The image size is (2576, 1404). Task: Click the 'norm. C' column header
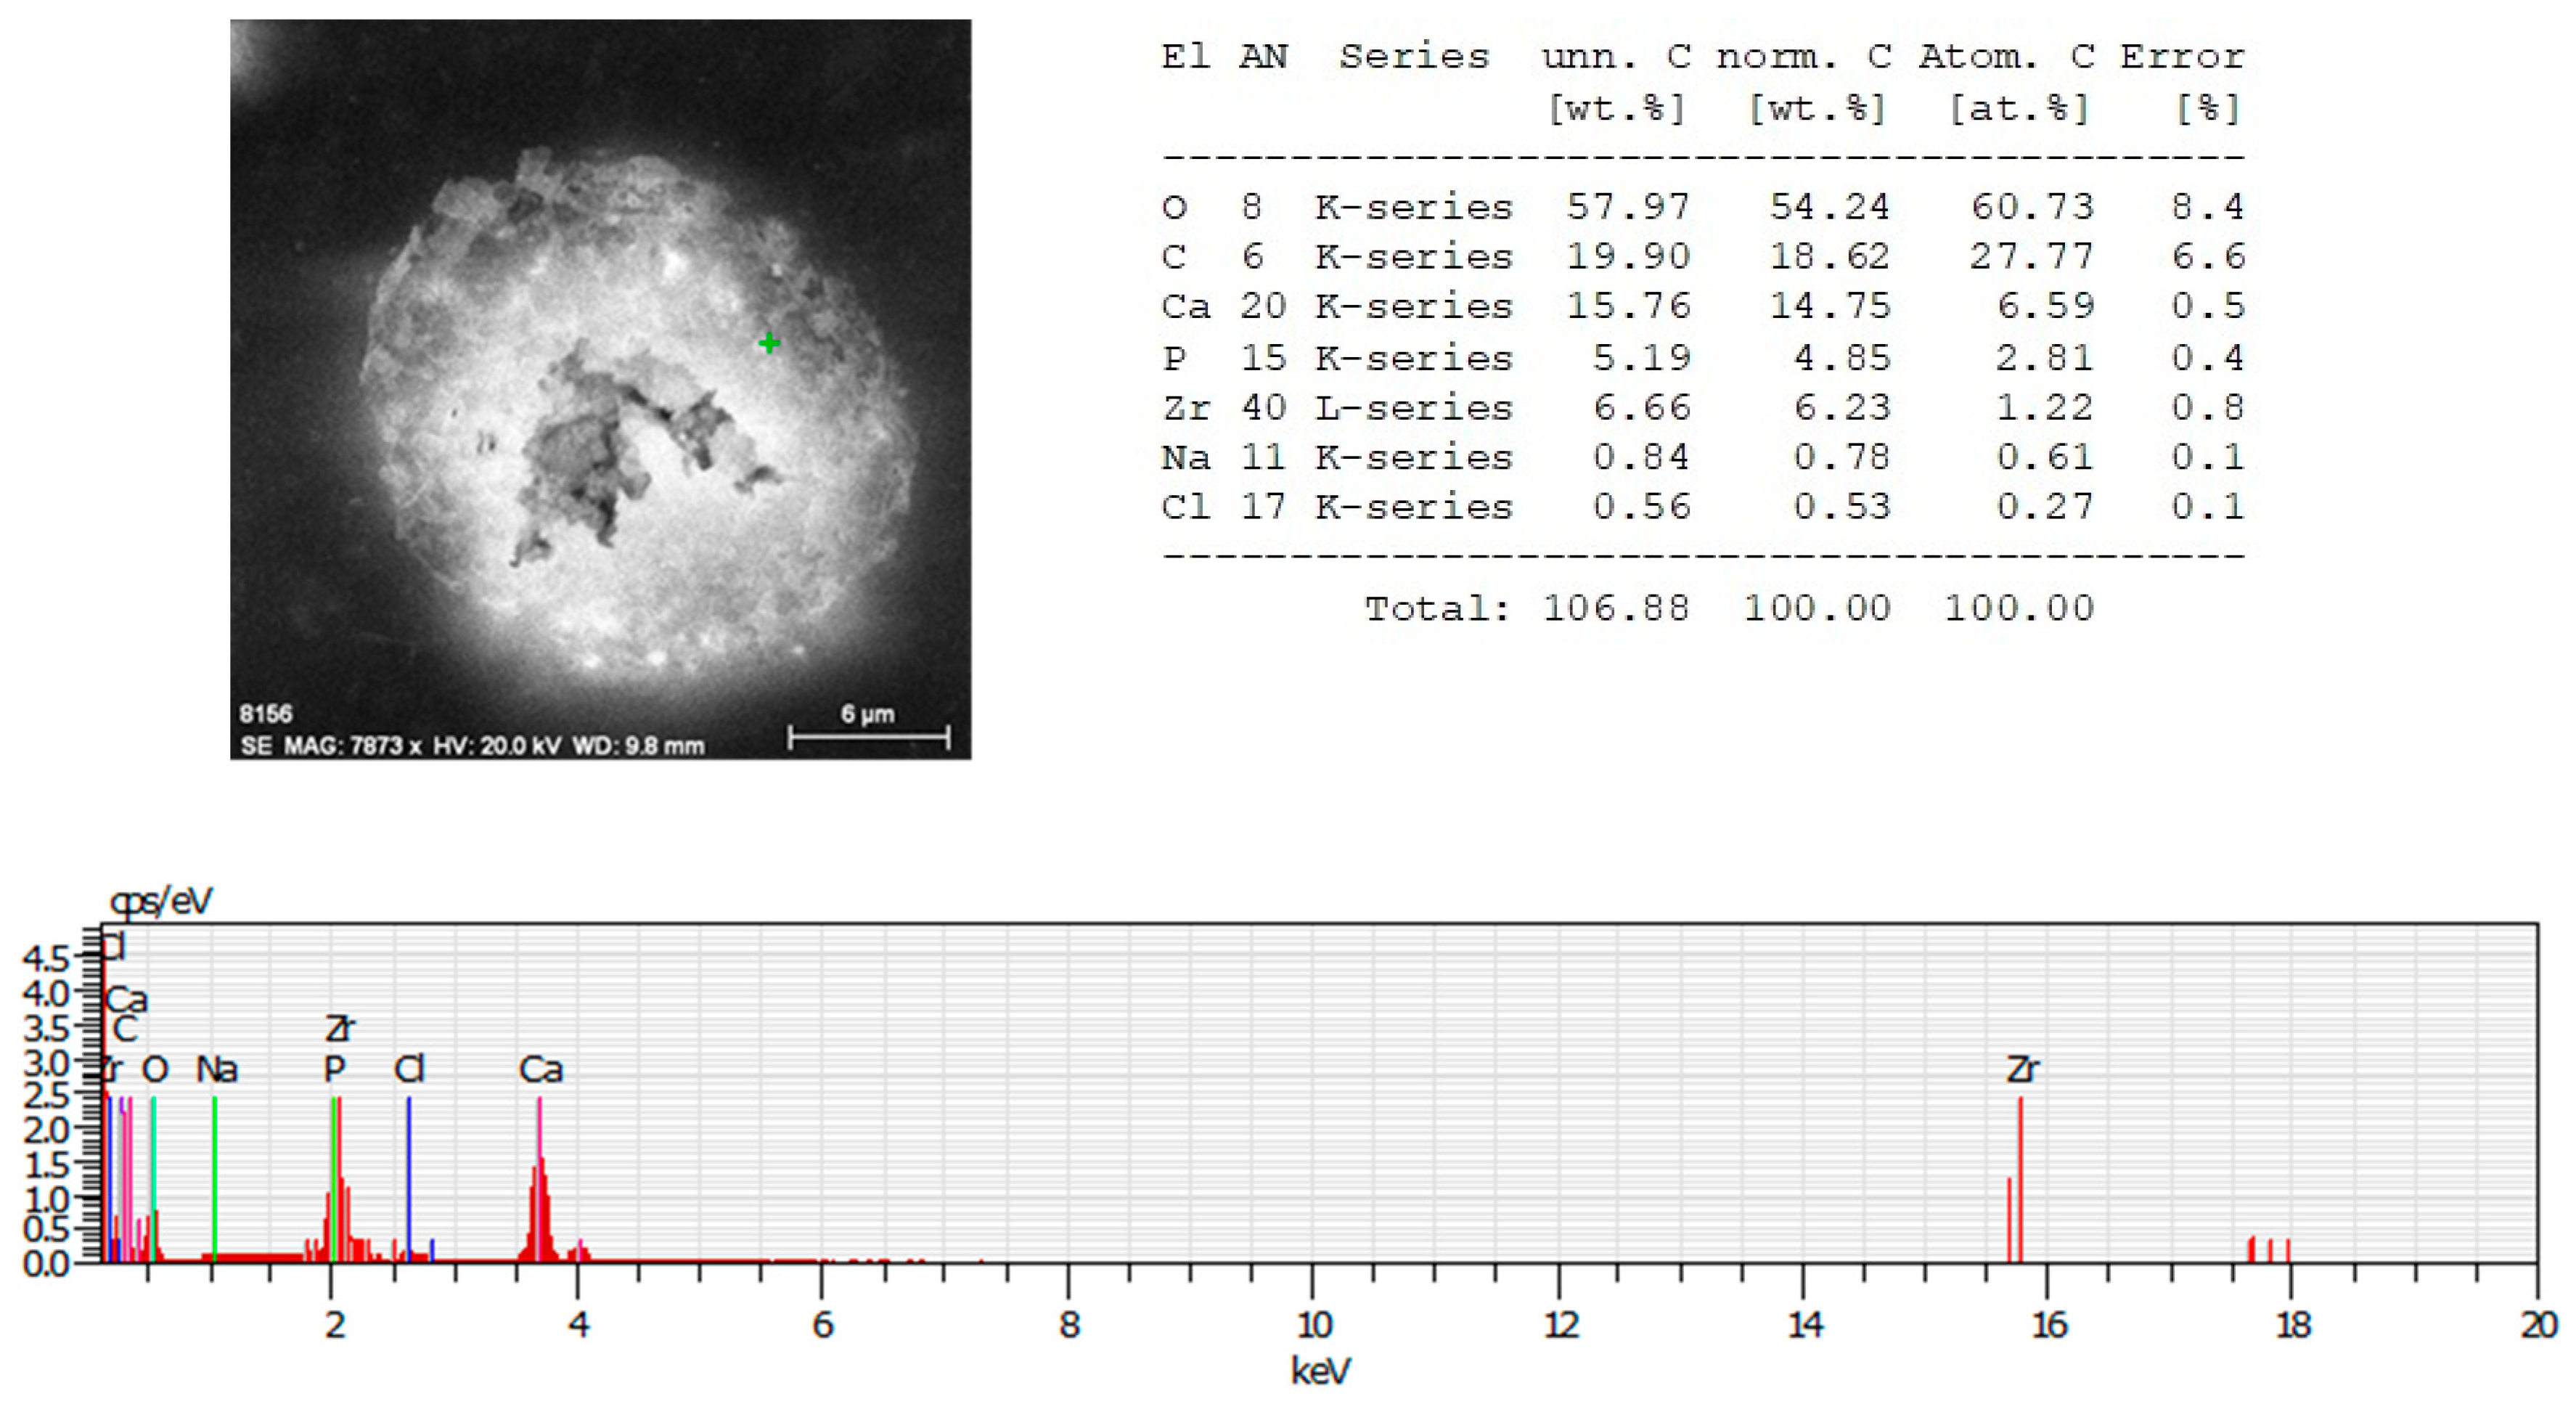click(1803, 57)
